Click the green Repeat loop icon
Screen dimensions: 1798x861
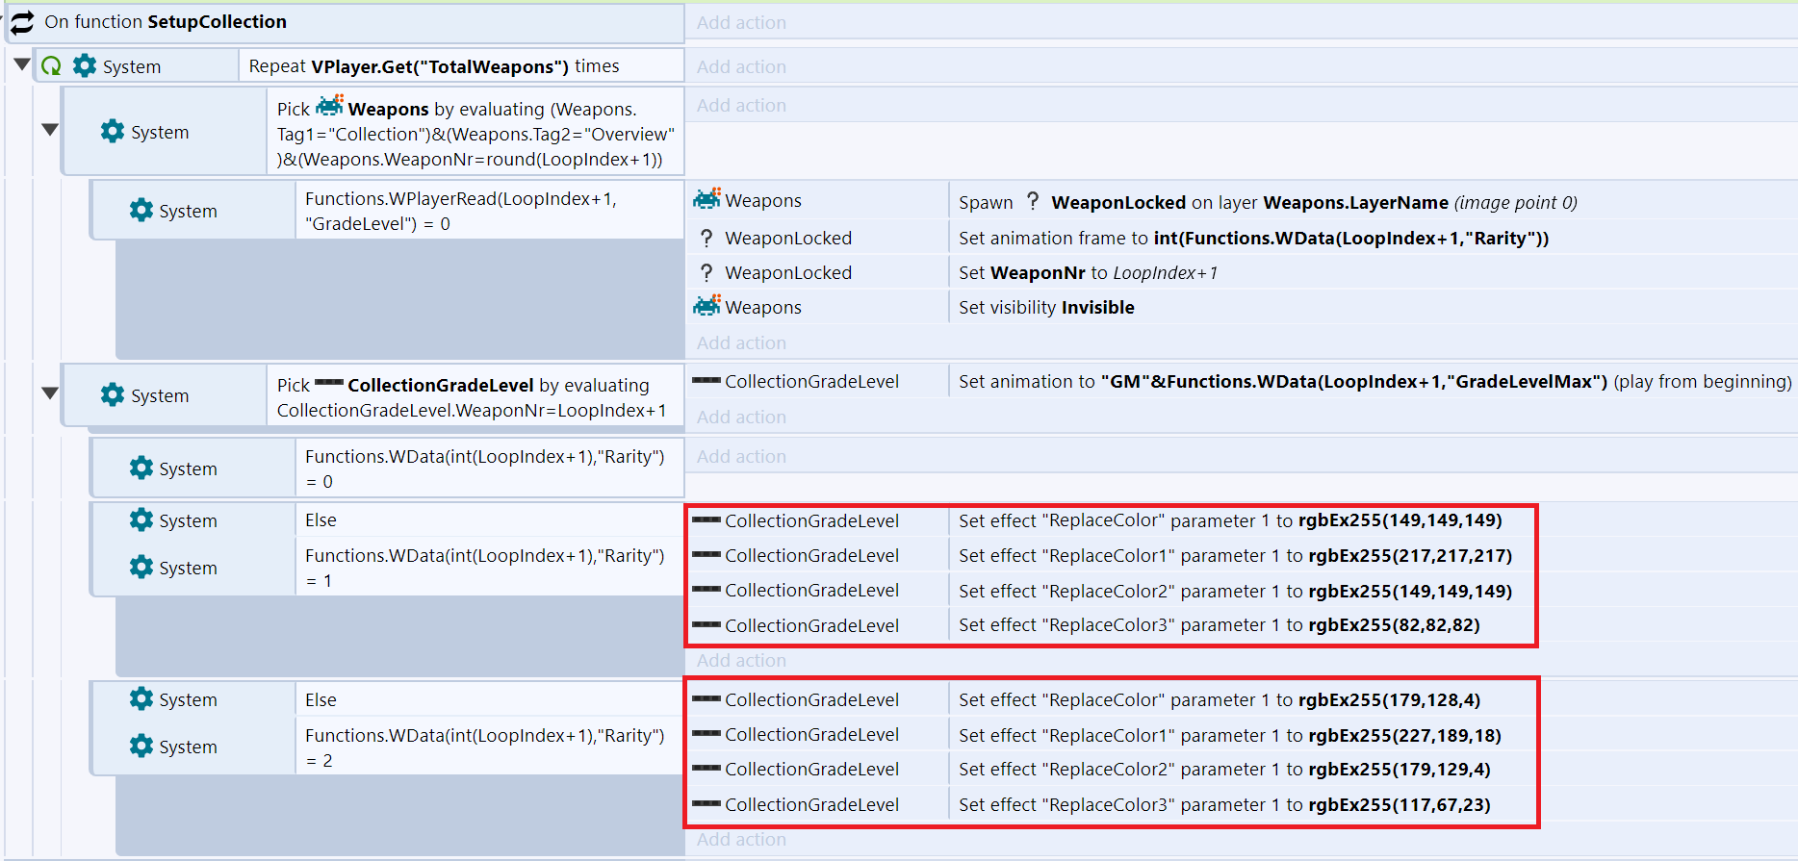tap(52, 65)
